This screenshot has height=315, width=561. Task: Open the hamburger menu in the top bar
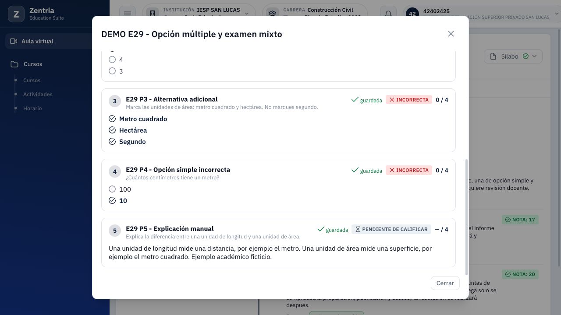(x=128, y=14)
